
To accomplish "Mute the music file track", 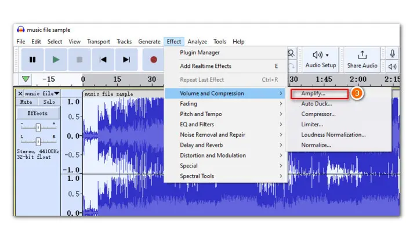I will click(x=27, y=102).
